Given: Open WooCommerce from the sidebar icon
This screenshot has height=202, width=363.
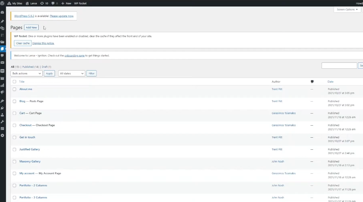Looking at the screenshot, I should pyautogui.click(x=2, y=71).
